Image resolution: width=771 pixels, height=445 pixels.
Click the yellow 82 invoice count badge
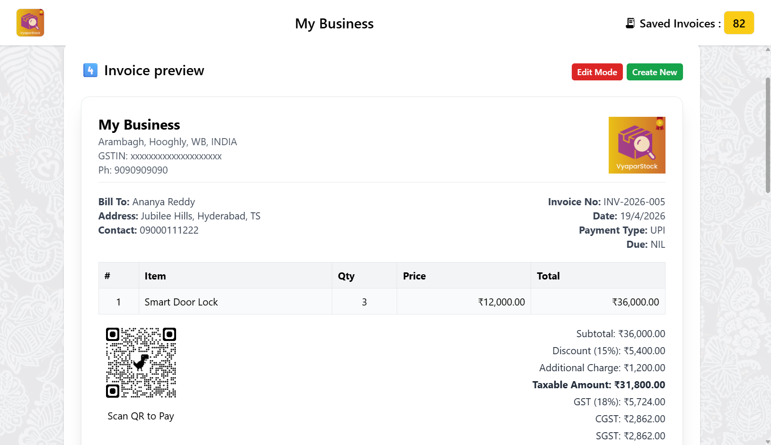[x=739, y=22]
